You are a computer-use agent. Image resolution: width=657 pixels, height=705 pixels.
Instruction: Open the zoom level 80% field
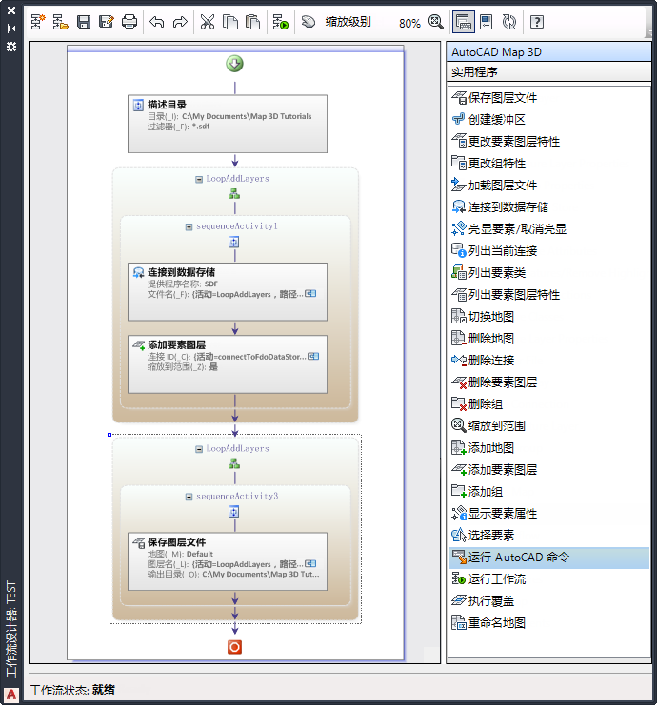(x=409, y=23)
